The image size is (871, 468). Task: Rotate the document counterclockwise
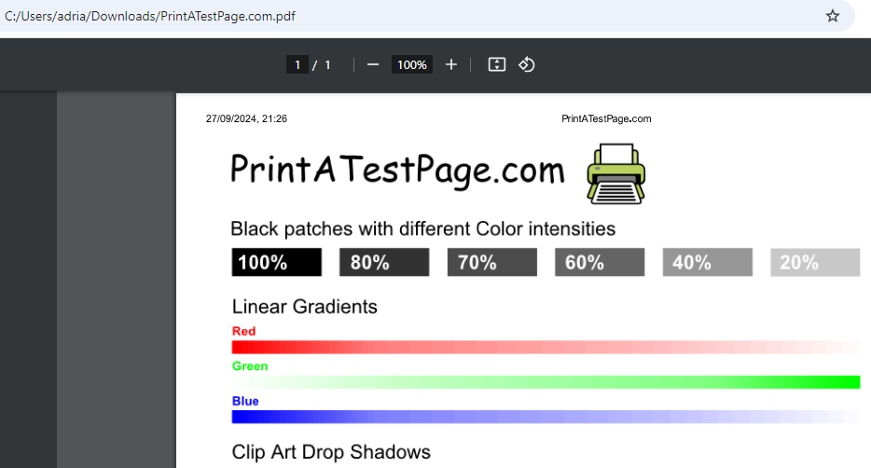(527, 64)
